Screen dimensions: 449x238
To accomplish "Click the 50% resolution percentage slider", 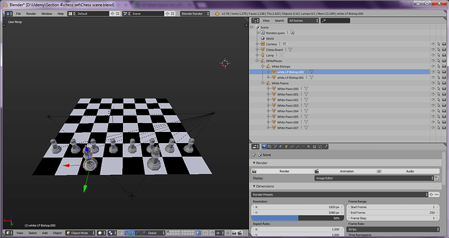I will click(297, 218).
